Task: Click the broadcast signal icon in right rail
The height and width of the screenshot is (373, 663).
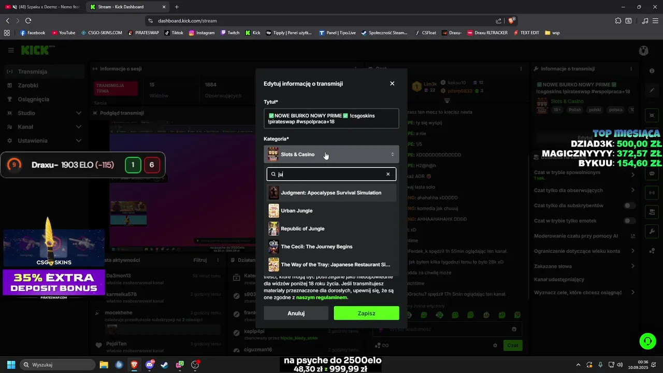Action: point(652,193)
